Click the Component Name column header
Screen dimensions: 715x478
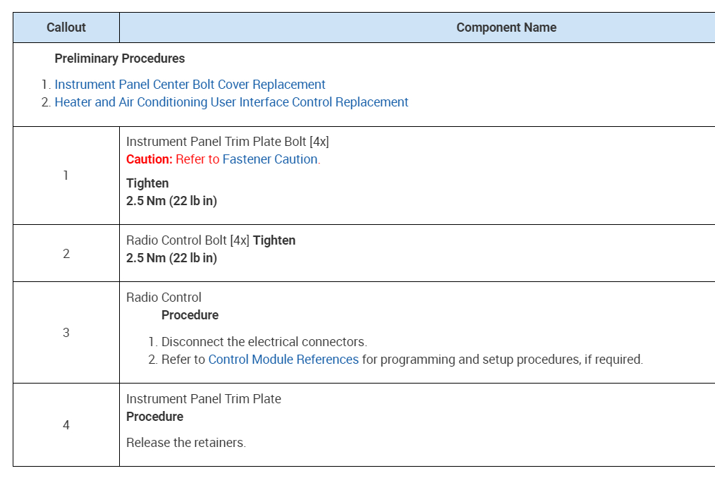506,27
